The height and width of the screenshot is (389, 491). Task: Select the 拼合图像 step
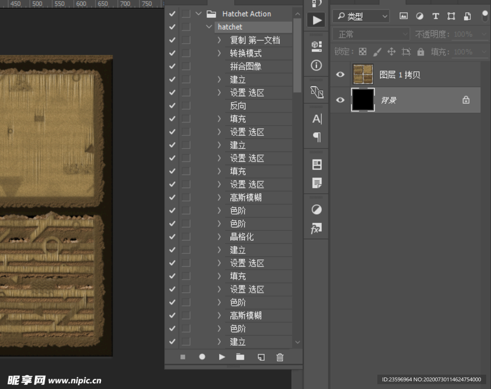[245, 67]
